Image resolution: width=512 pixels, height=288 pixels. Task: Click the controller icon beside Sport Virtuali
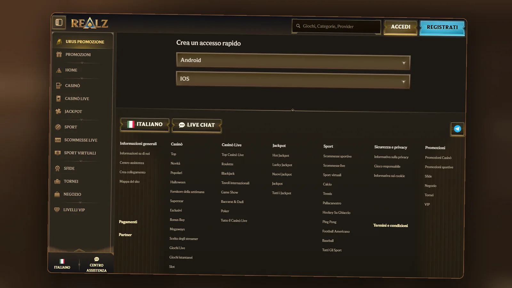pyautogui.click(x=58, y=153)
